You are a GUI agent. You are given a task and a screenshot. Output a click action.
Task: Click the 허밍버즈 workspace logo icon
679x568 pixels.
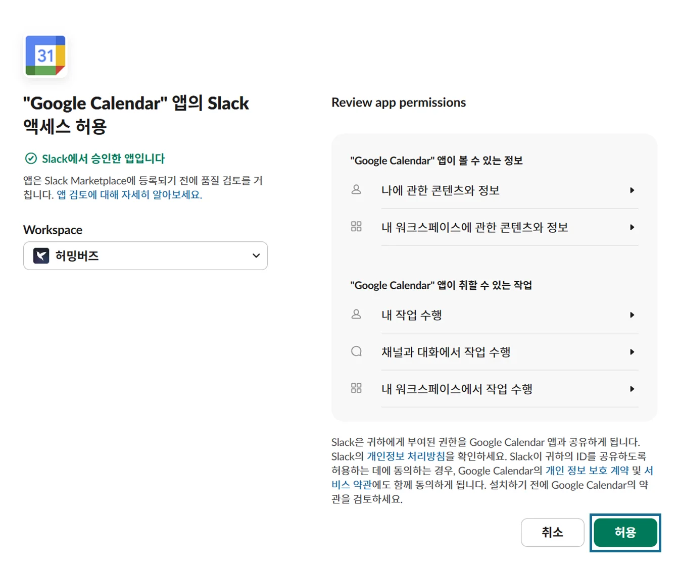[x=41, y=256]
